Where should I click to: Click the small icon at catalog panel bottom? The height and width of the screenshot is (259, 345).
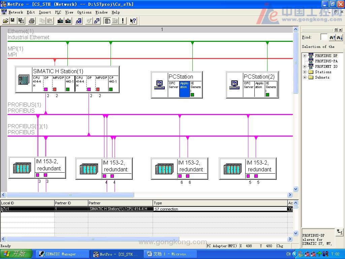click(x=340, y=232)
